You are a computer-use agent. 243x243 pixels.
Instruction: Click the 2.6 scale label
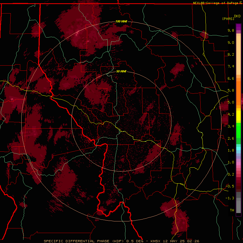tap(231, 139)
